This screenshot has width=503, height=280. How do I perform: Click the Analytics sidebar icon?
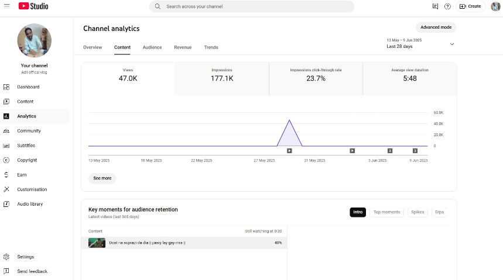click(6, 116)
